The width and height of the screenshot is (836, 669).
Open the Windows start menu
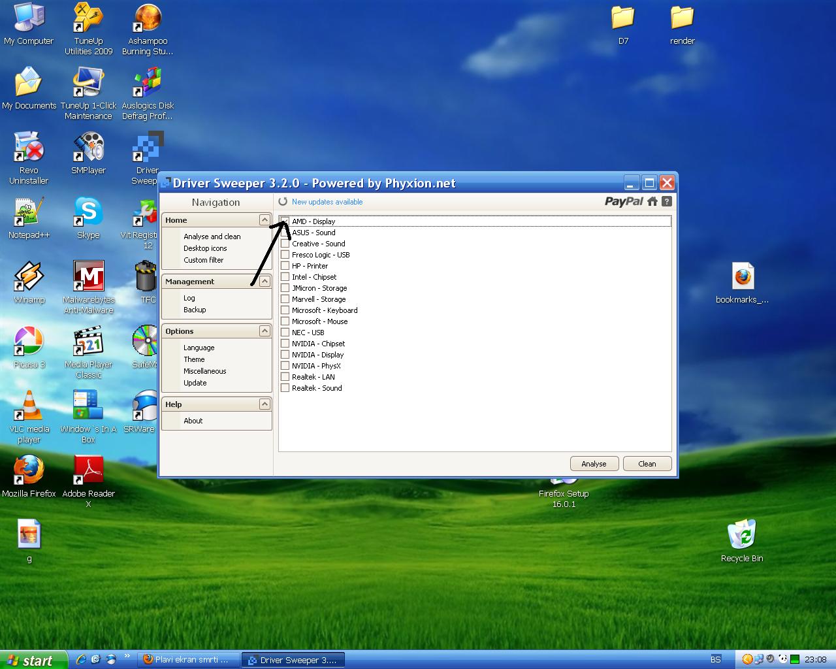[33, 660]
